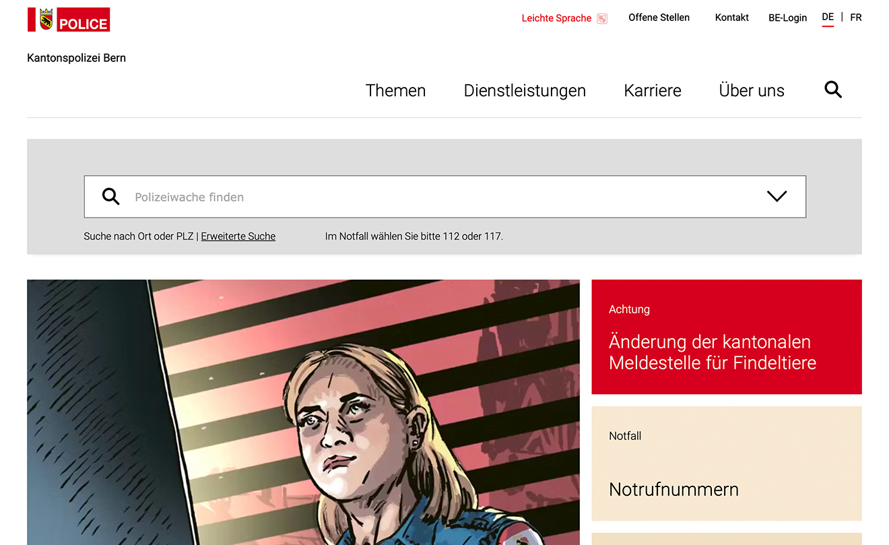
Task: Open the Karriere menu
Action: click(x=653, y=90)
